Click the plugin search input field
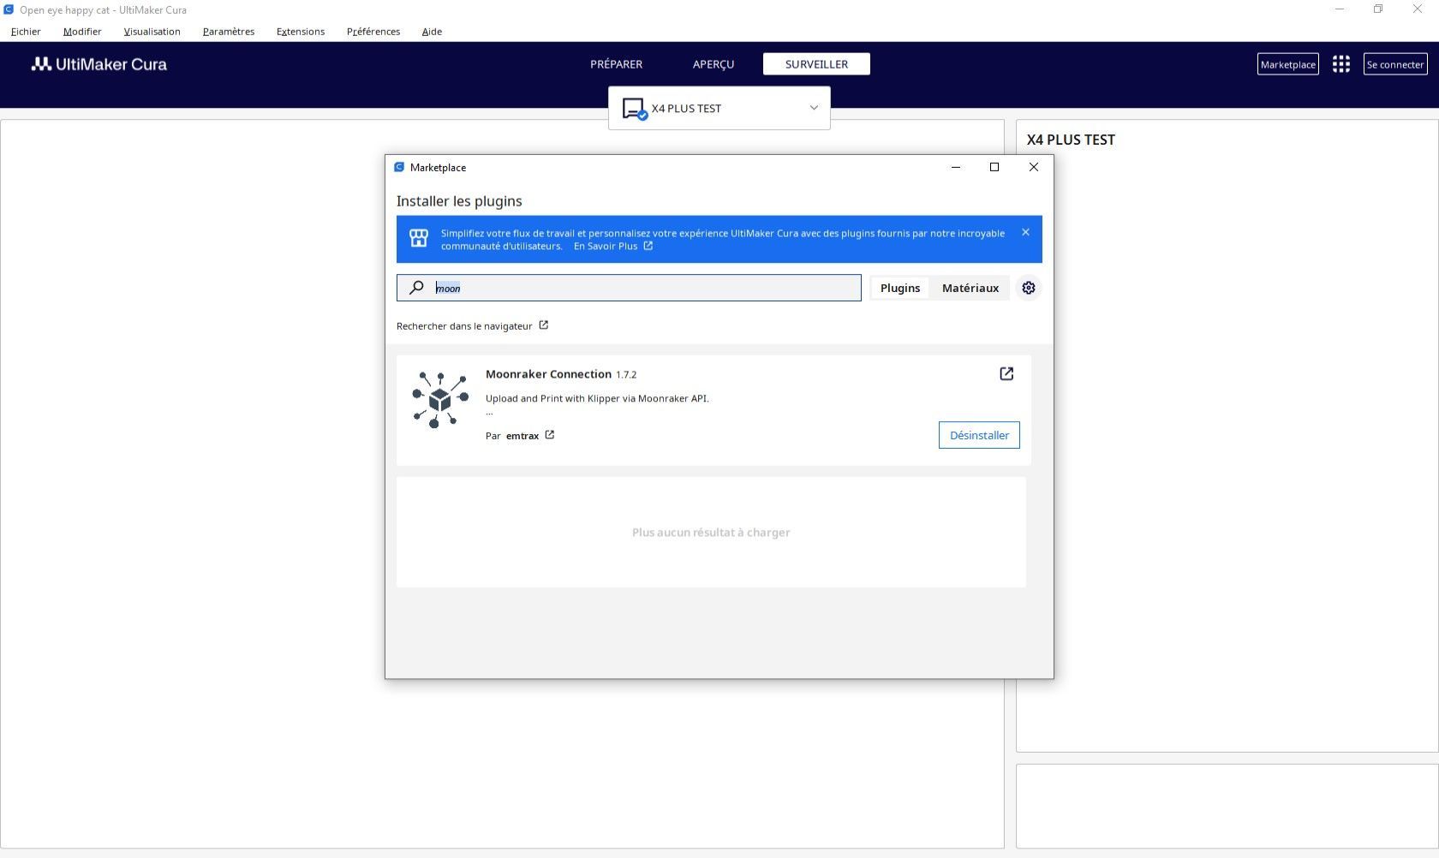Viewport: 1439px width, 858px height. pos(629,288)
